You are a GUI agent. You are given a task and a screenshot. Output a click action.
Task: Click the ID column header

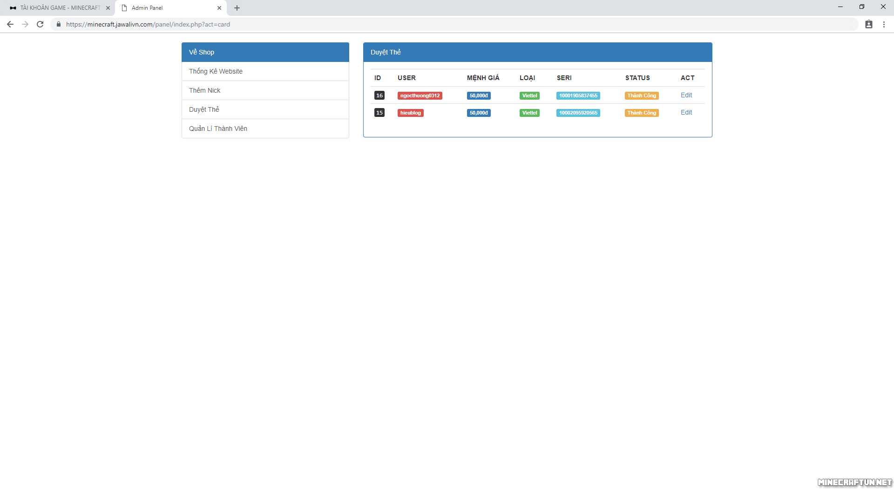point(378,78)
